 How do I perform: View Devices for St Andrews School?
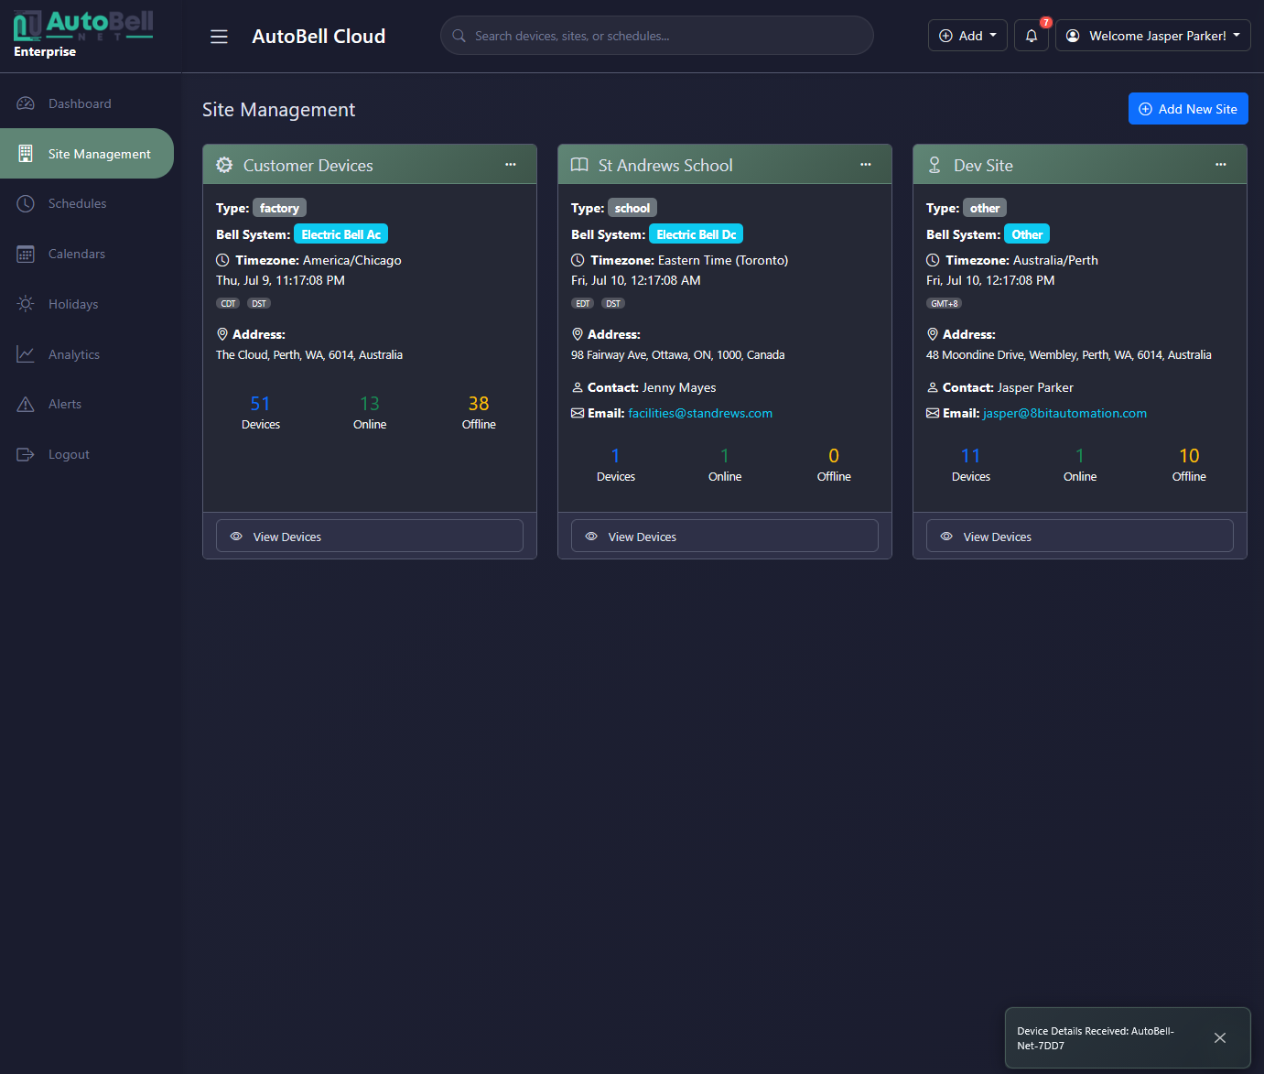[x=725, y=537]
